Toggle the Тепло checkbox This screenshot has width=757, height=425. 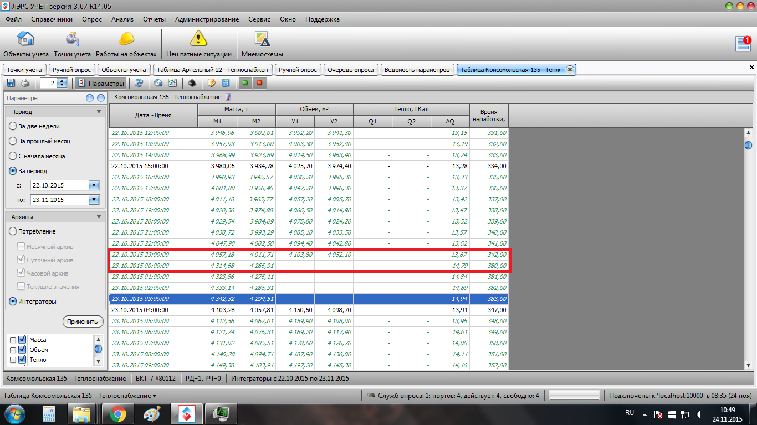[x=23, y=360]
